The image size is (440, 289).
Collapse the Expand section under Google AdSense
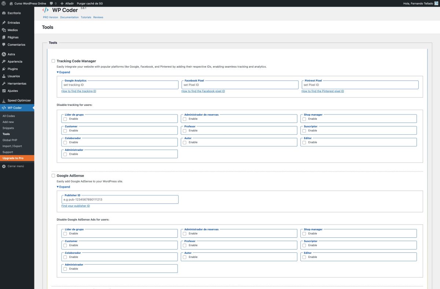point(63,187)
